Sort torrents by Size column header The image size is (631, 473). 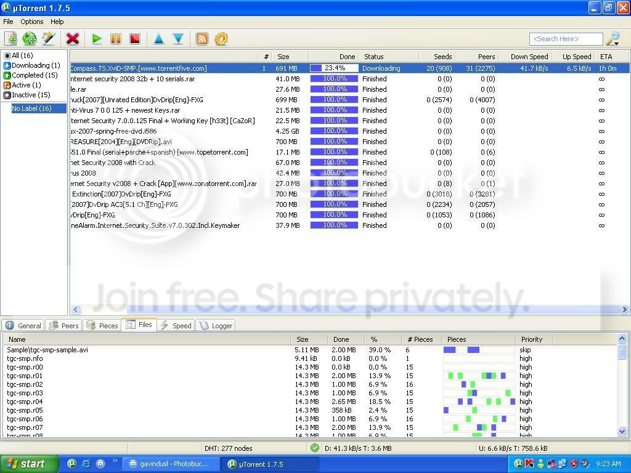click(290, 57)
